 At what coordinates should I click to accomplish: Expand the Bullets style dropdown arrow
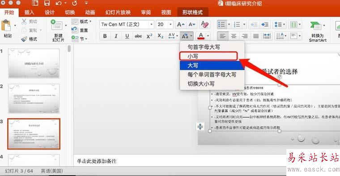tap(229, 25)
